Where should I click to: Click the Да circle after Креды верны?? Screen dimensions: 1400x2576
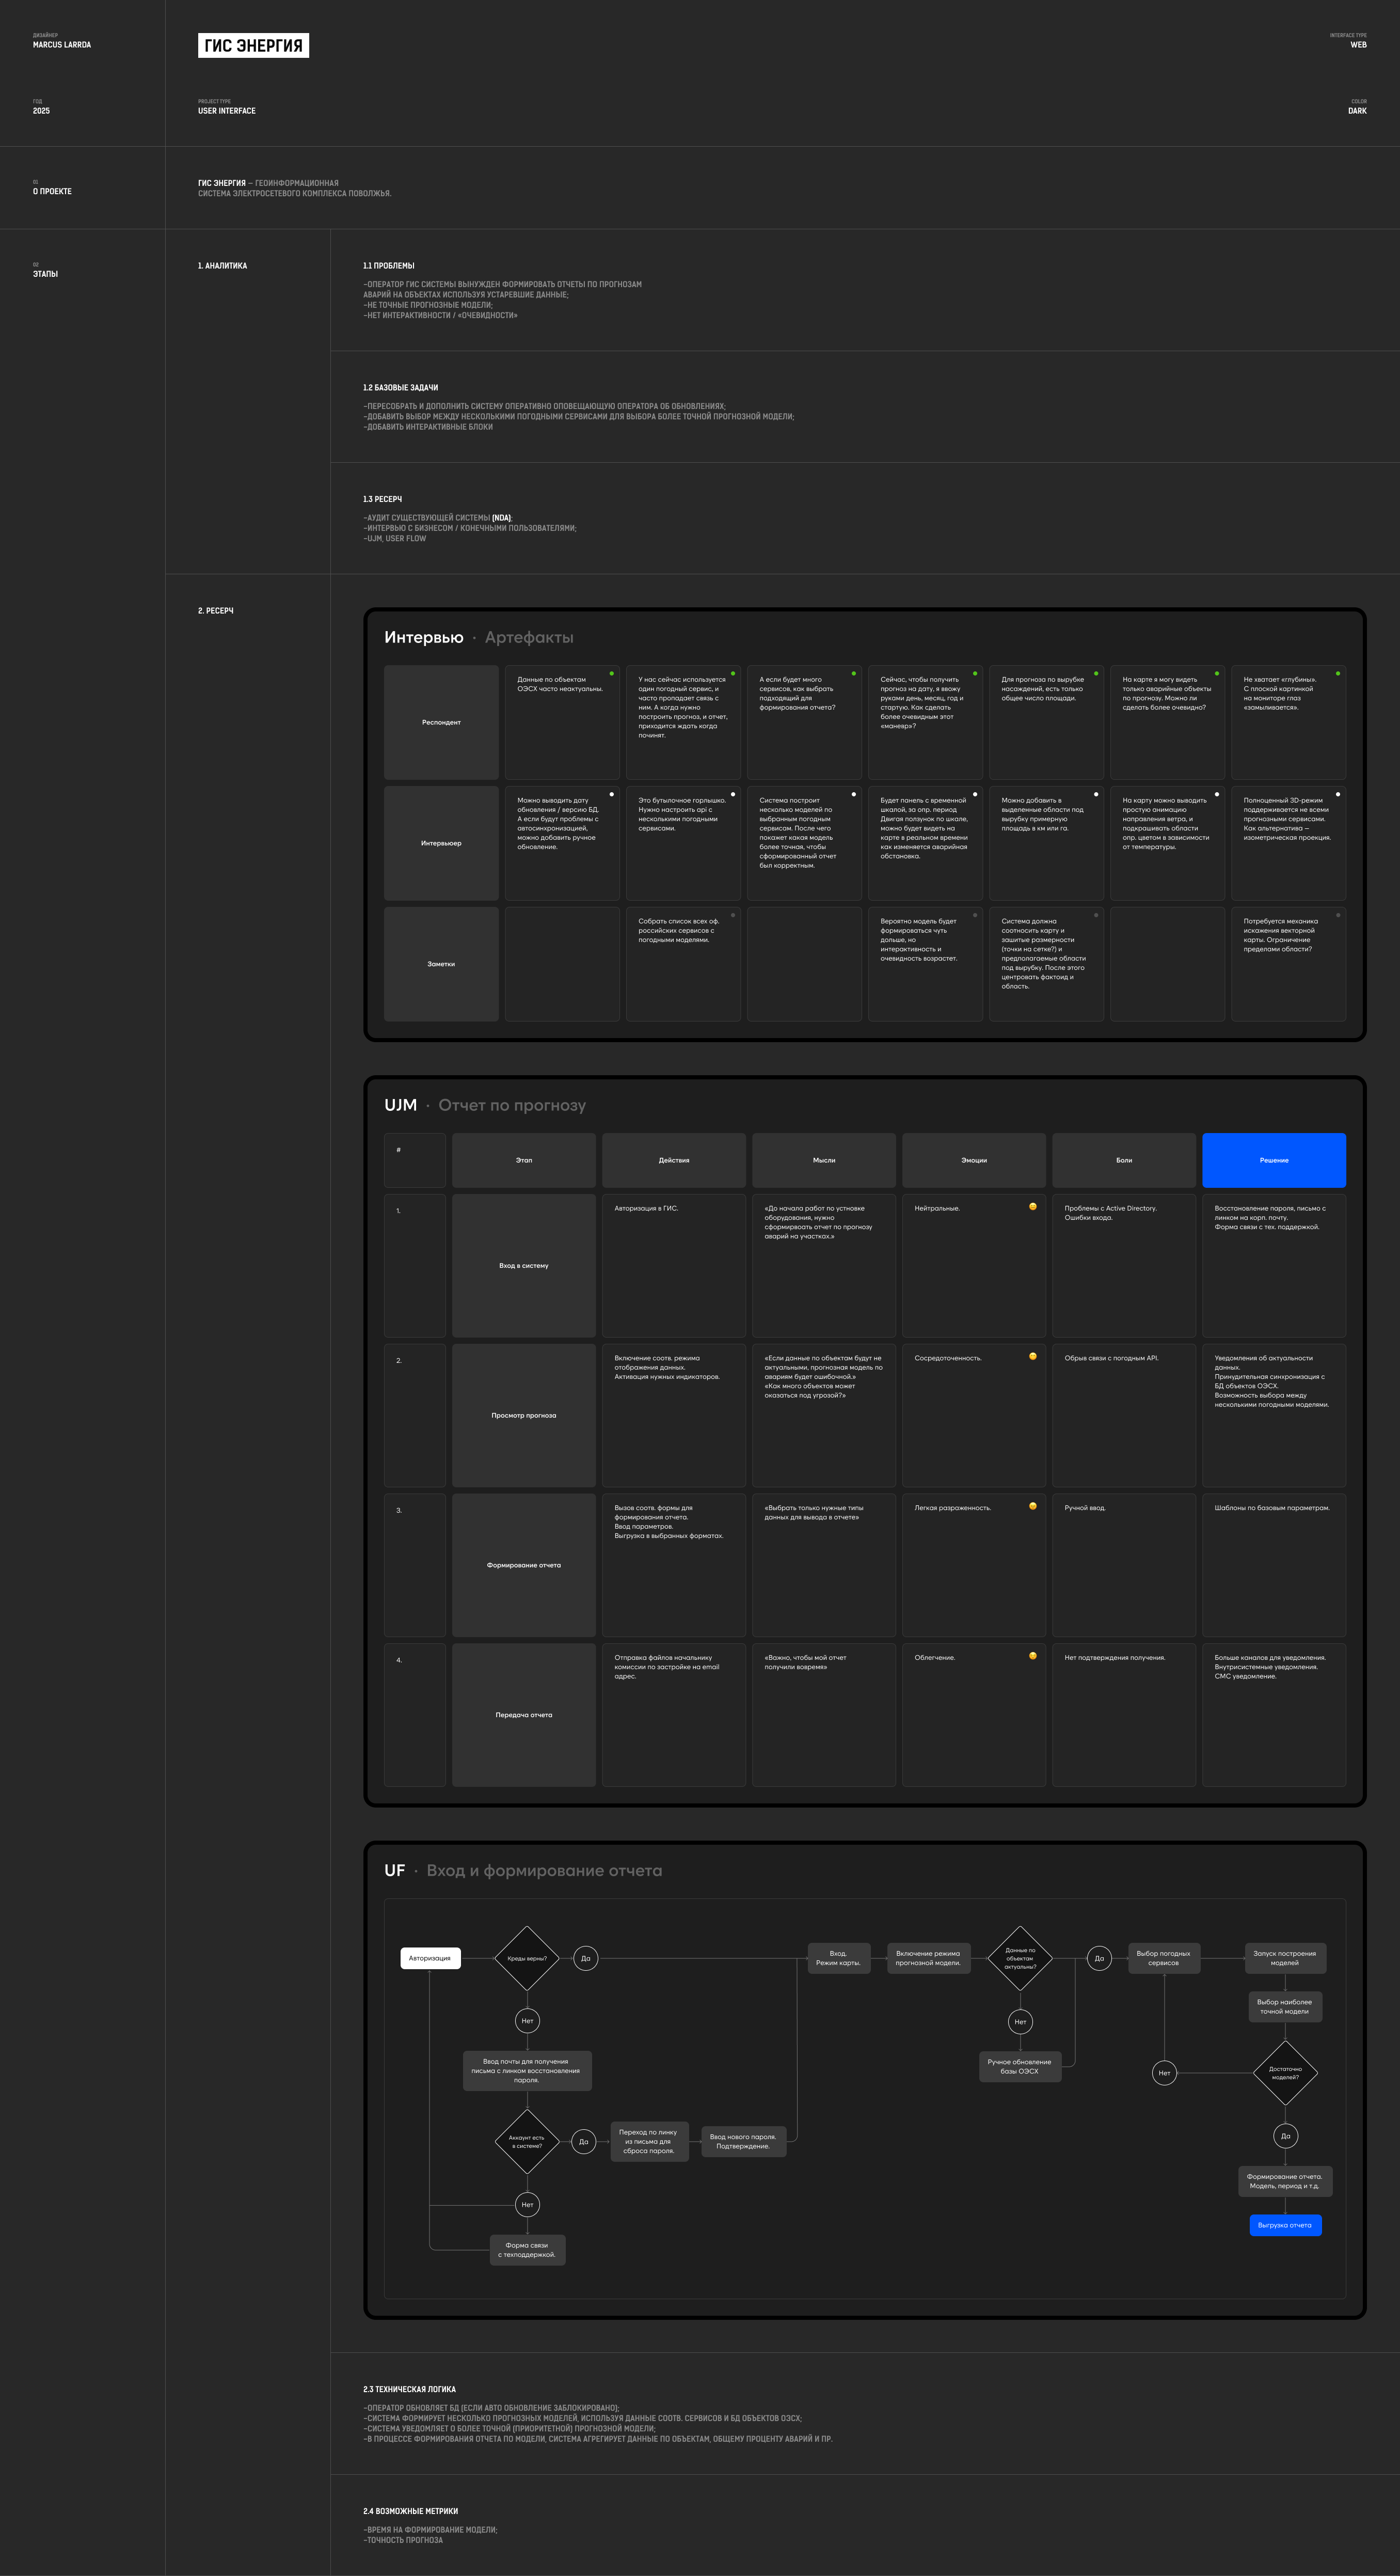(585, 1958)
